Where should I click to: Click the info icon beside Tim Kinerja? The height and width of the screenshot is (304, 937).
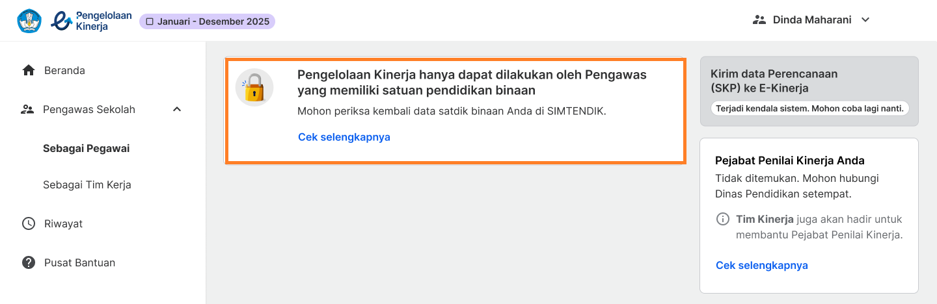[722, 219]
